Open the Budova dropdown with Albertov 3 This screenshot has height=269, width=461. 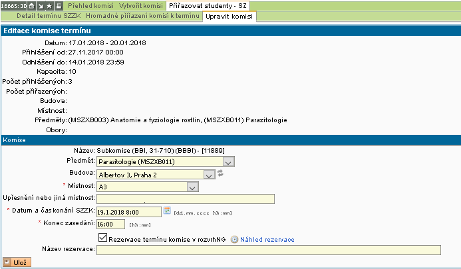coord(209,175)
